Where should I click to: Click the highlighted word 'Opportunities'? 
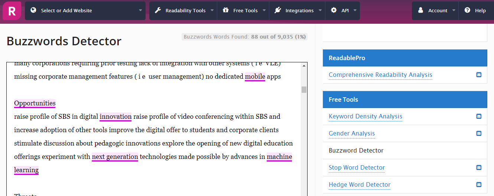[x=35, y=103]
